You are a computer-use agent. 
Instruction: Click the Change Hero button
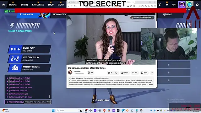100,100
